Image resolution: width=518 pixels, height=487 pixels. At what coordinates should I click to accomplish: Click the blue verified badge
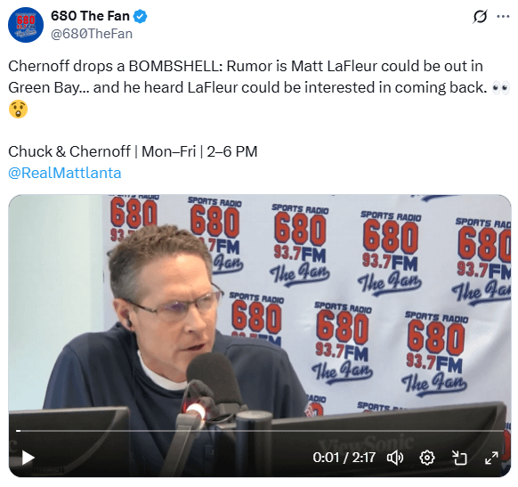click(140, 16)
